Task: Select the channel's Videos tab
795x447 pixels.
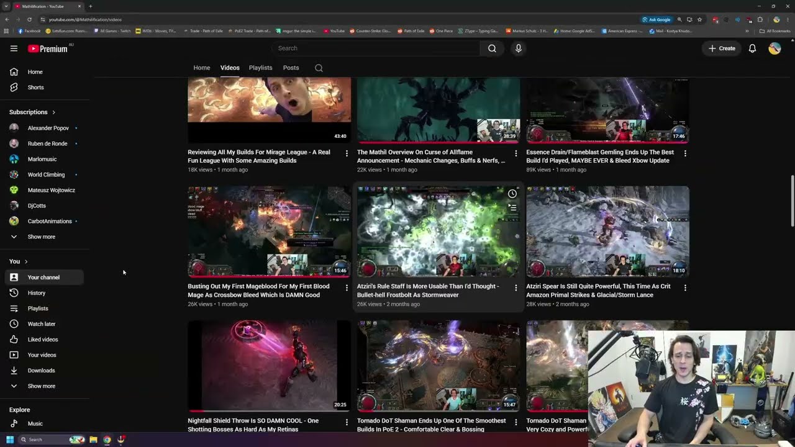Action: [x=230, y=68]
